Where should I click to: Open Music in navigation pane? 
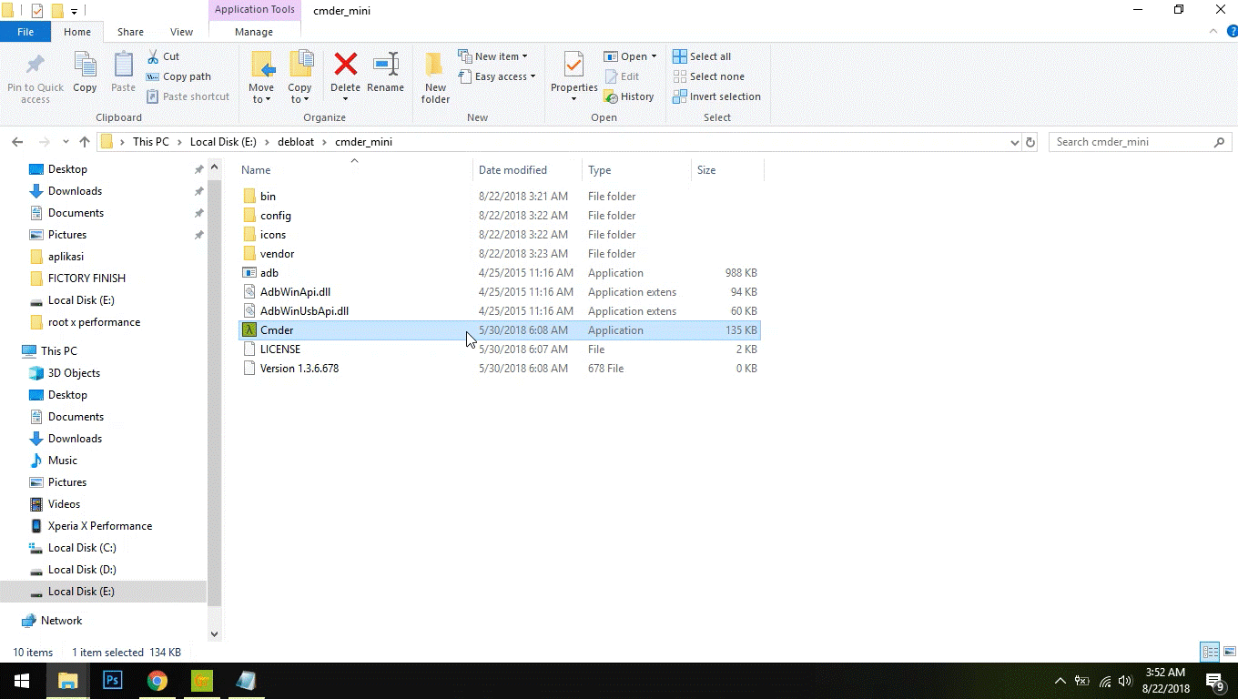62,461
